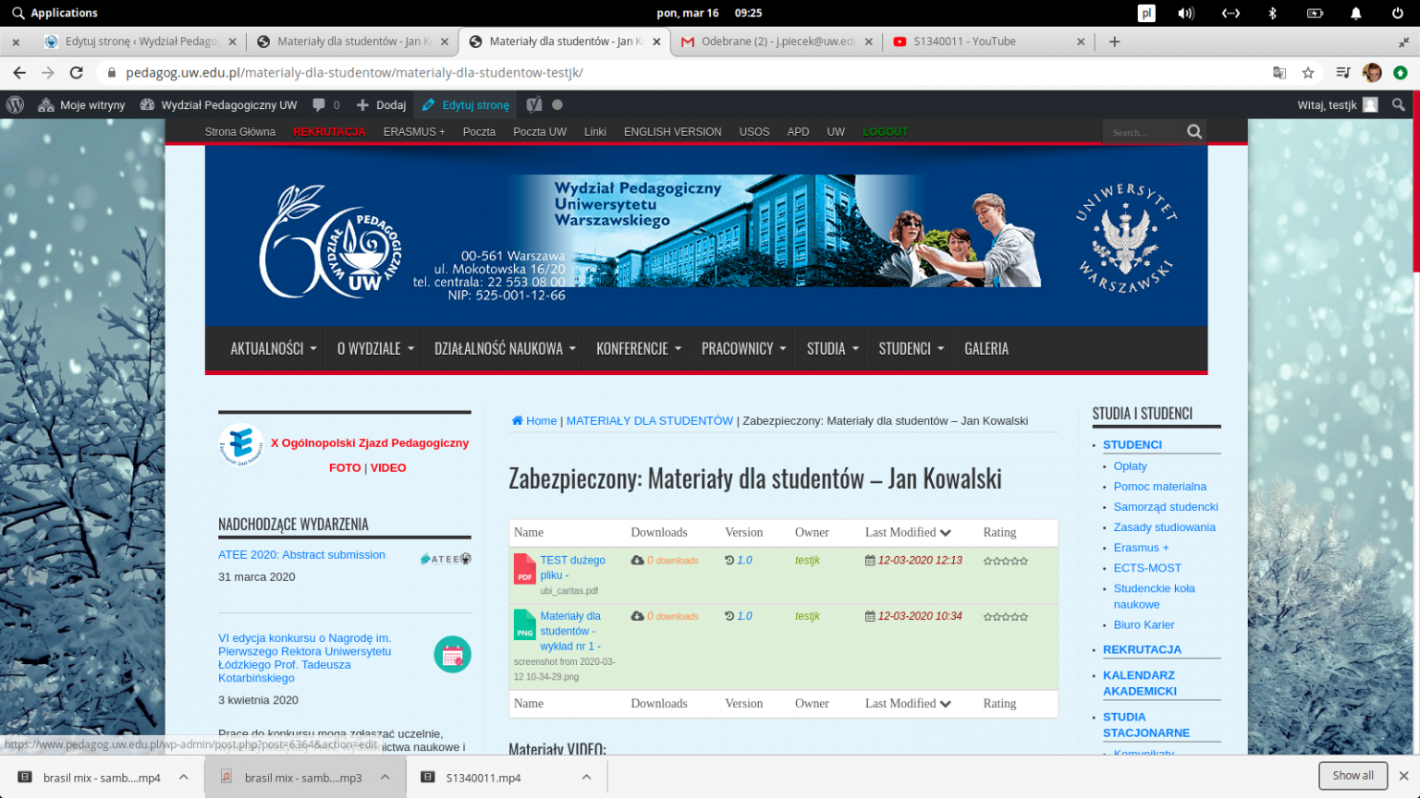
Task: Click the Name column header
Action: click(x=529, y=532)
